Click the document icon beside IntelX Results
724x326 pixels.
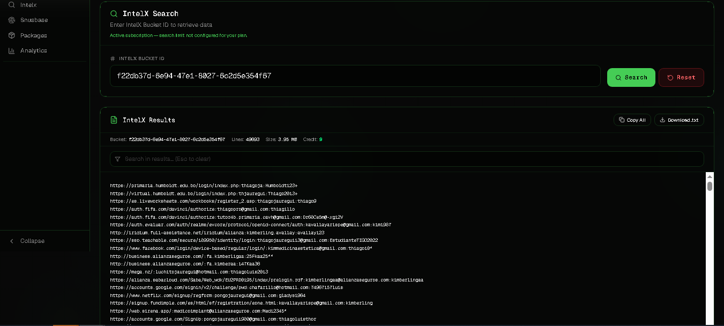tap(114, 120)
